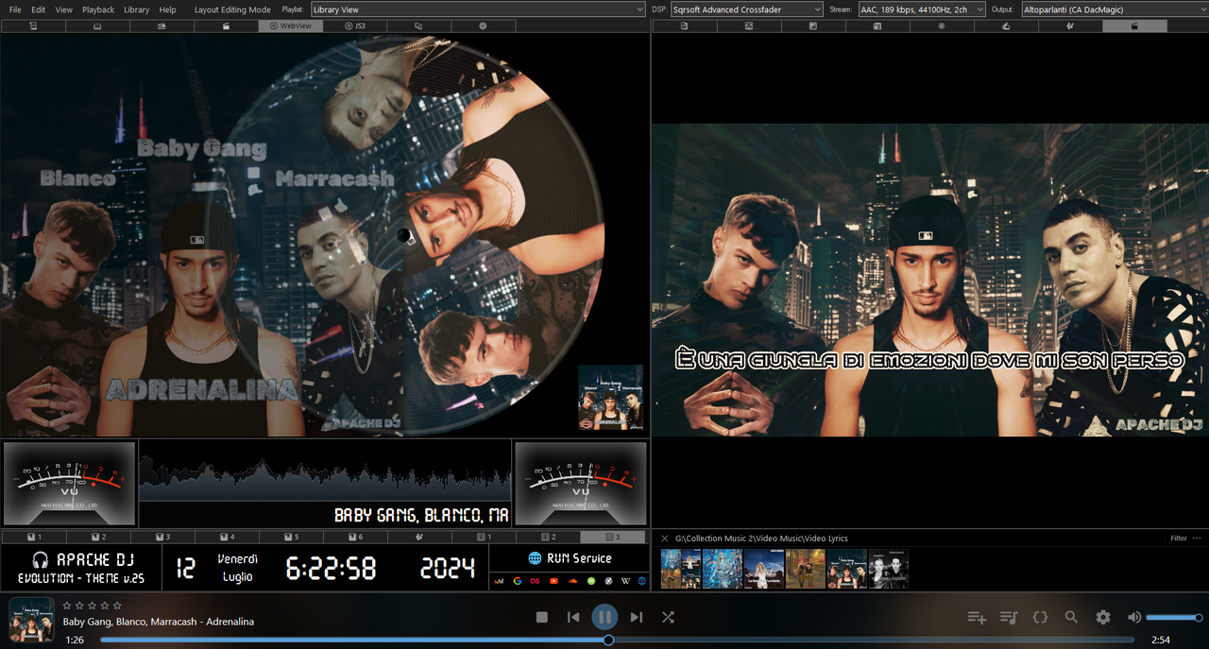The width and height of the screenshot is (1209, 649).
Task: Open the Wikipedia service icon
Action: pyautogui.click(x=625, y=581)
